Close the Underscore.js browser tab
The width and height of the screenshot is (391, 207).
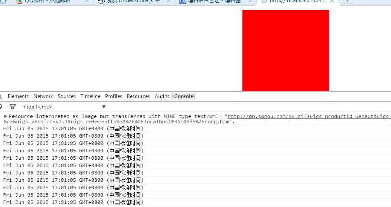coord(169,1)
